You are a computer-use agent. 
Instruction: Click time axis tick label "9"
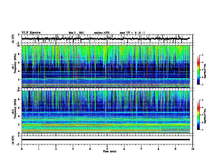175,149
